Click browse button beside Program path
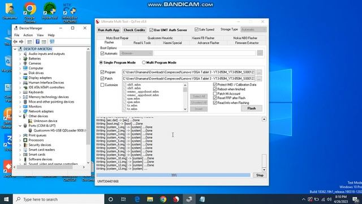 (259, 72)
